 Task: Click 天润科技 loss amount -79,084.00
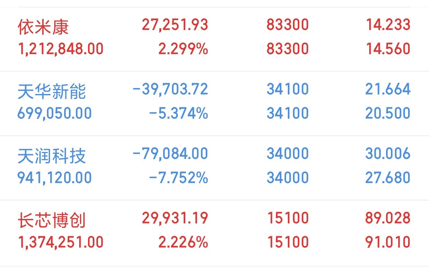[170, 153]
